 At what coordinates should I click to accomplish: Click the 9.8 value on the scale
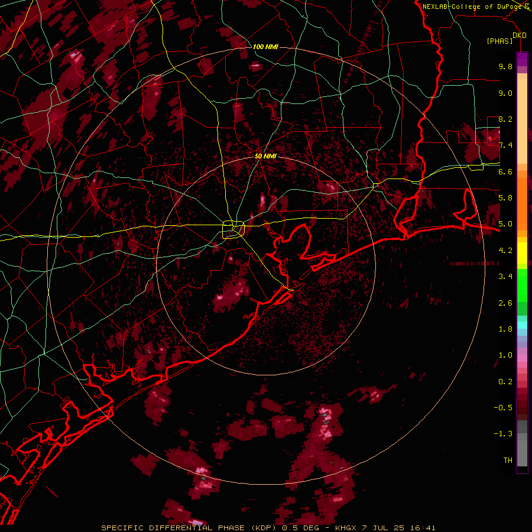pos(505,66)
